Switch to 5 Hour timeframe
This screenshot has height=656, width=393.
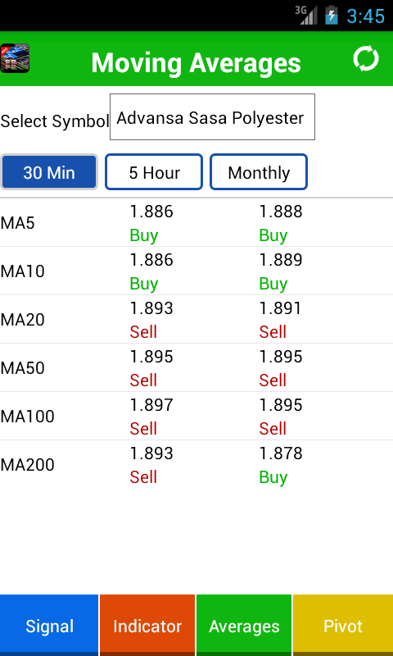point(154,172)
